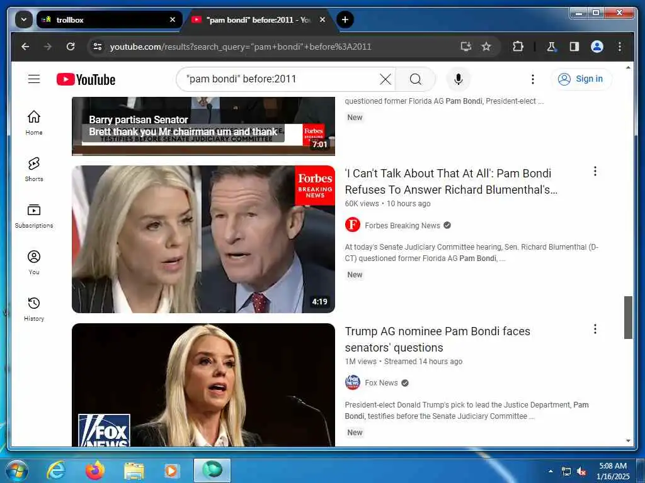Image resolution: width=645 pixels, height=483 pixels.
Task: Open the YouTube hamburger guide menu
Action: click(34, 79)
